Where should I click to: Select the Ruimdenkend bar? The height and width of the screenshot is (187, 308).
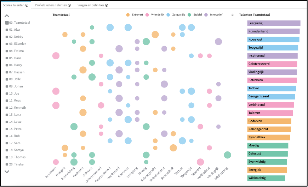pos(273,31)
